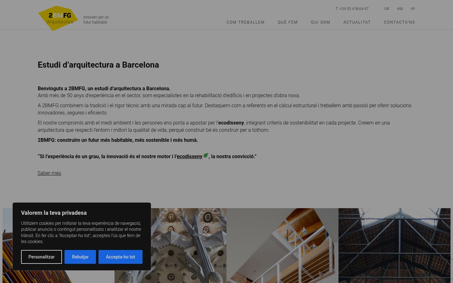Switch language to esp
The image size is (453, 283).
[400, 8]
